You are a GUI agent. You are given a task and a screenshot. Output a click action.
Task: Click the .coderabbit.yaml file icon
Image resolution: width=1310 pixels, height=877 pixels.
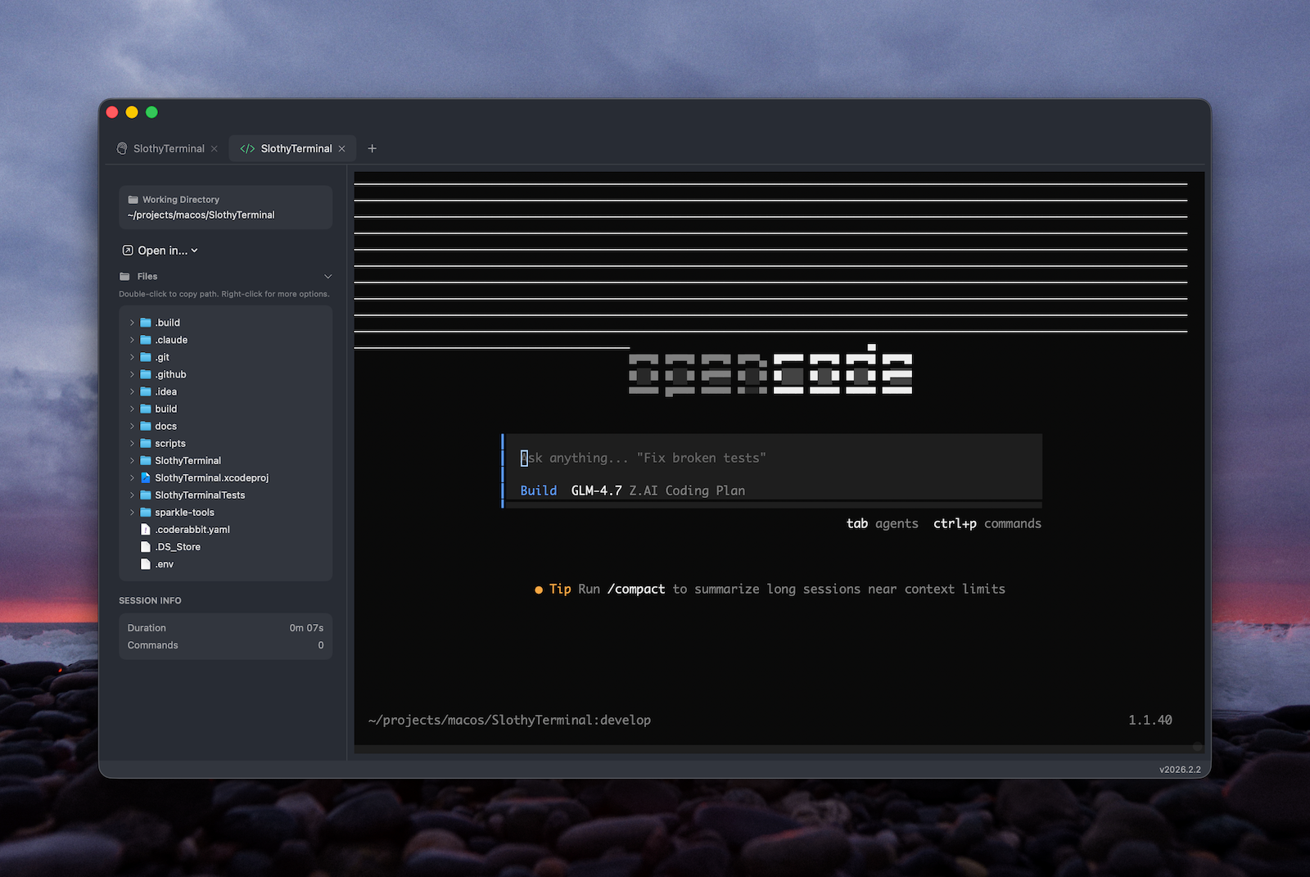coord(146,530)
